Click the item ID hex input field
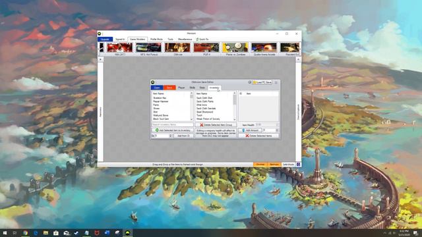Screen dimensions: 422x237 162,136
